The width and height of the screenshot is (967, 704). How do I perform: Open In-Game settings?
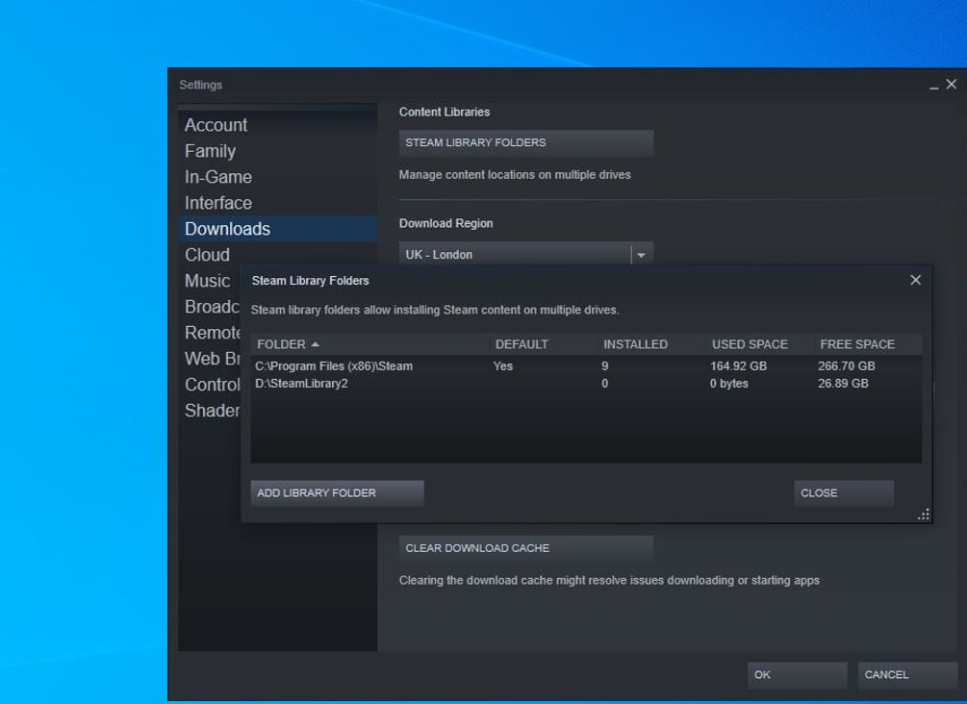(x=218, y=177)
